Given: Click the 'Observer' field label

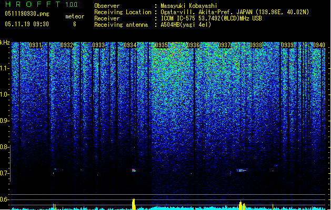Looking at the screenshot, I should pyautogui.click(x=107, y=6).
